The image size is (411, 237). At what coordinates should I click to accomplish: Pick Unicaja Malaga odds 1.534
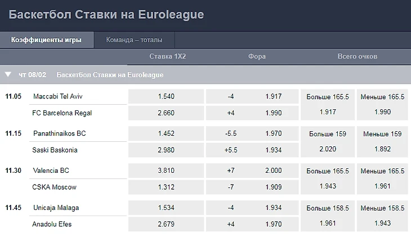coord(166,208)
